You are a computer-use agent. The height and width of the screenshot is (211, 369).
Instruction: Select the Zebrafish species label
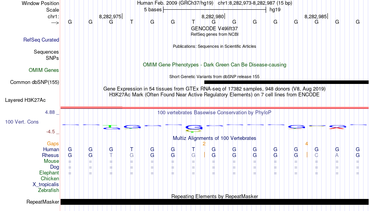(x=49, y=190)
